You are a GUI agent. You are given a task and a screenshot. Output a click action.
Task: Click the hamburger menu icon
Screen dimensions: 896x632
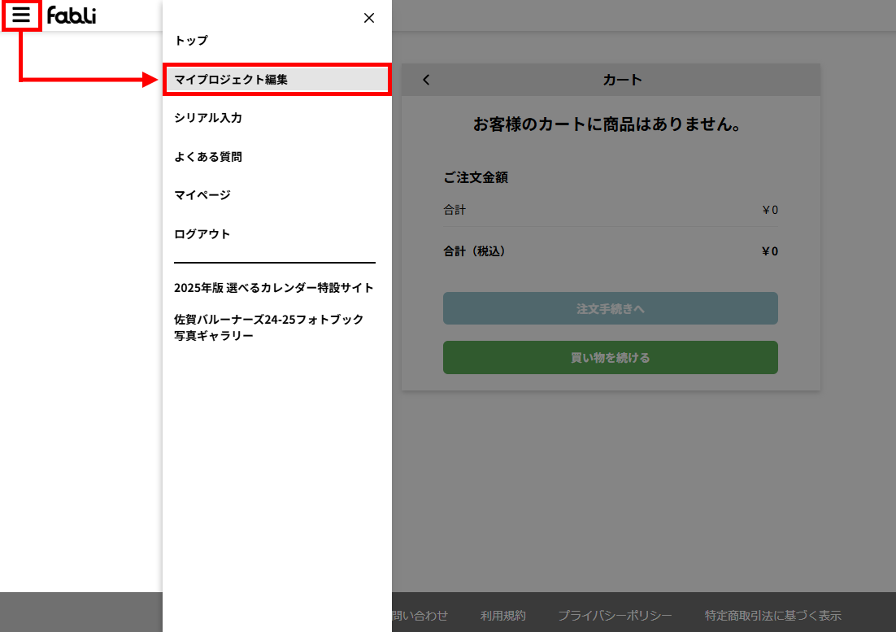[21, 15]
